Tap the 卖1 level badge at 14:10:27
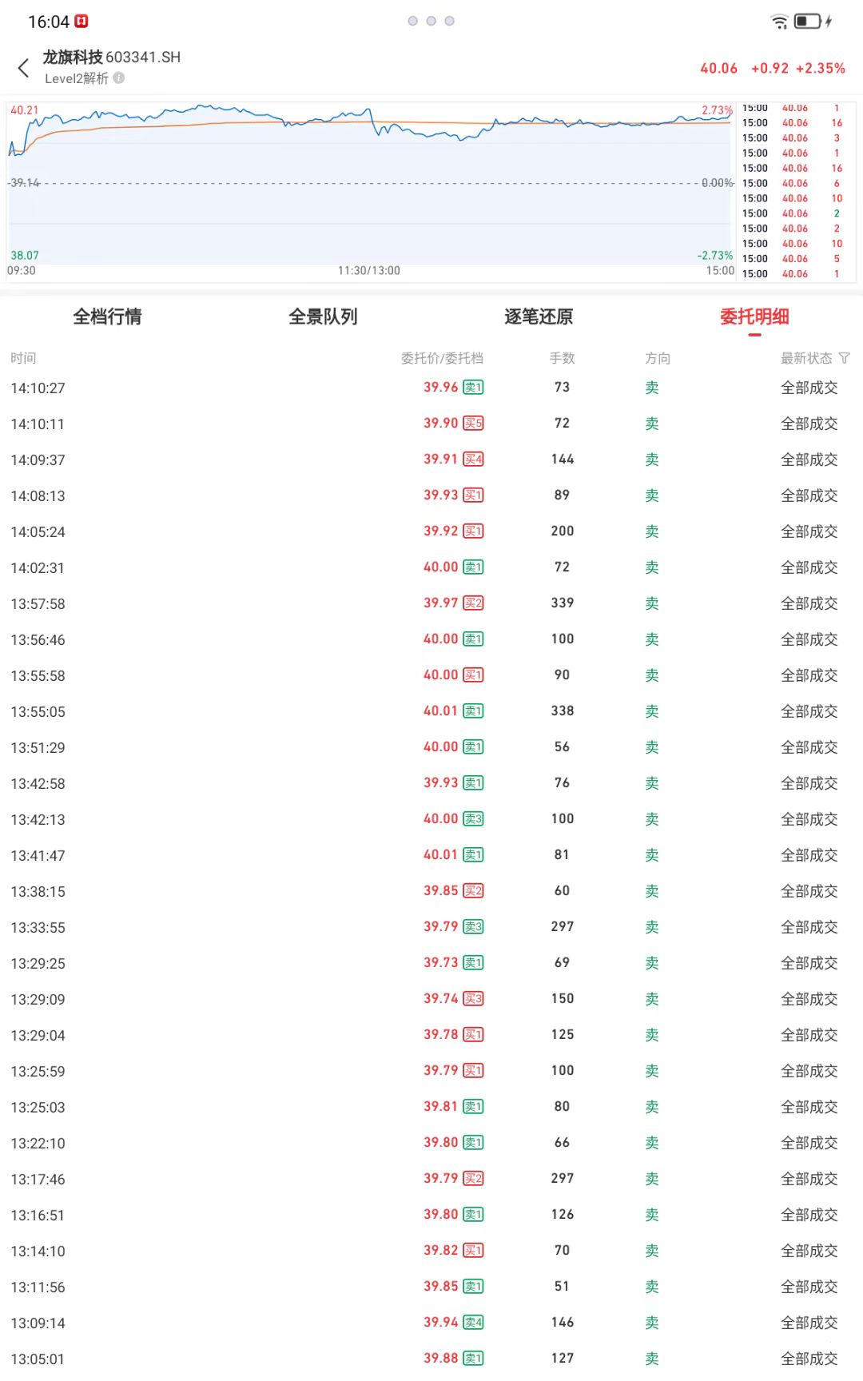Screen dimensions: 863x1381 coord(473,388)
